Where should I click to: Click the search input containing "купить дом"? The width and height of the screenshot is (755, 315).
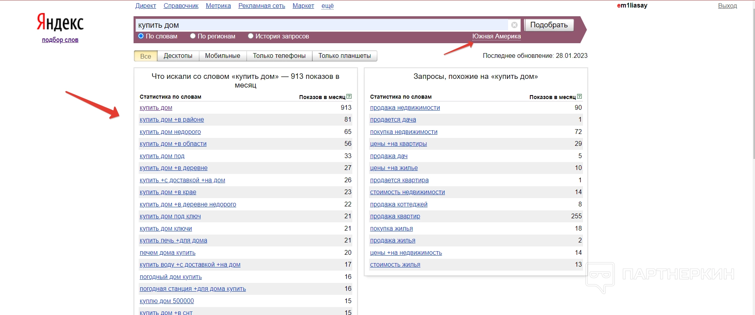pyautogui.click(x=321, y=25)
